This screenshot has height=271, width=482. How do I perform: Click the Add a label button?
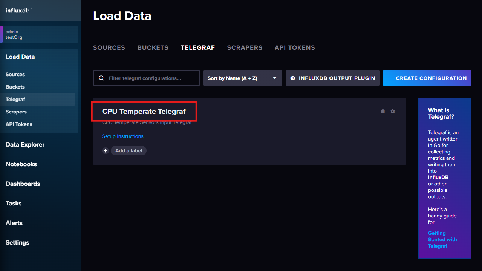click(129, 151)
